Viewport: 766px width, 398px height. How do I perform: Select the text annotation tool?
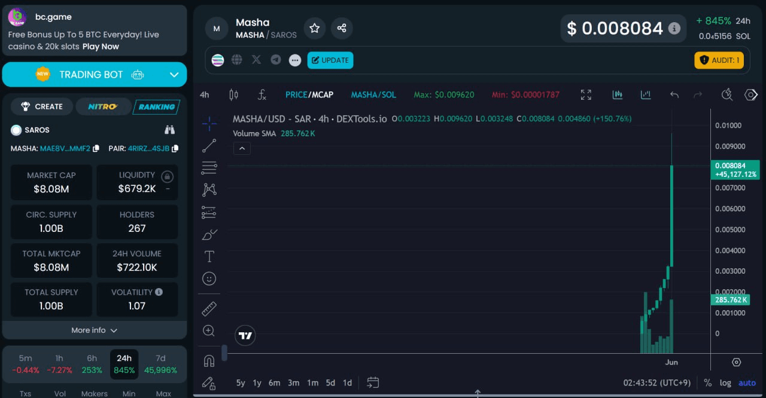(x=209, y=256)
